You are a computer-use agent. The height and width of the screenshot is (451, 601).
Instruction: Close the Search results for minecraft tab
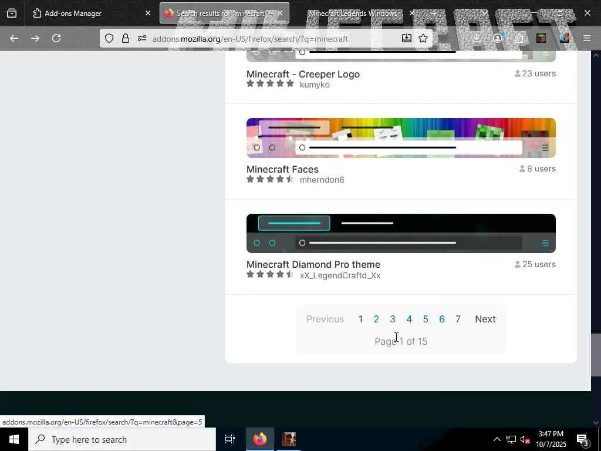[280, 13]
